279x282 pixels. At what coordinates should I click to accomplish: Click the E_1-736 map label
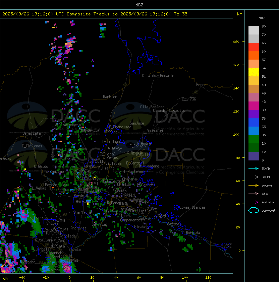[189, 99]
